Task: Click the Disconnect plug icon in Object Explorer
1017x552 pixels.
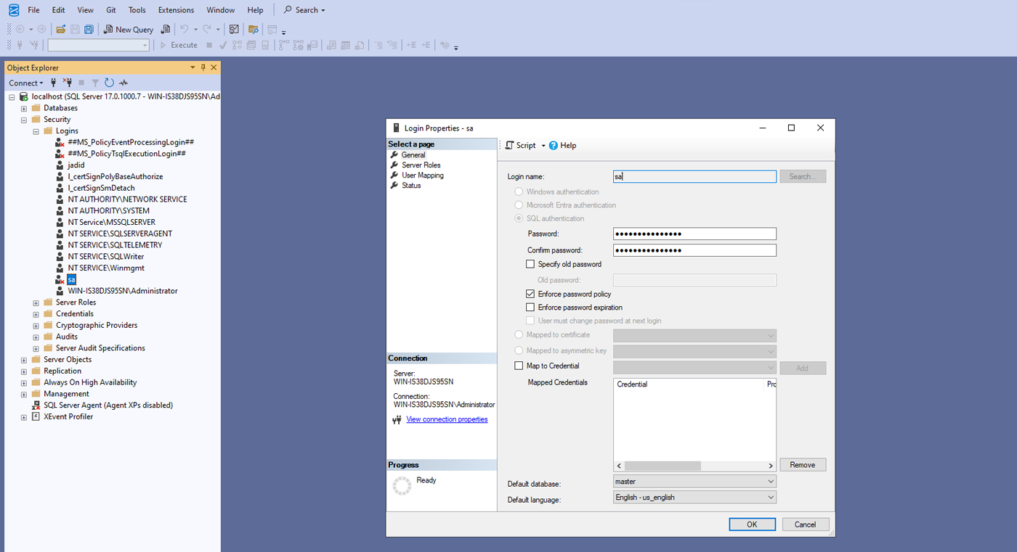Action: click(x=67, y=83)
